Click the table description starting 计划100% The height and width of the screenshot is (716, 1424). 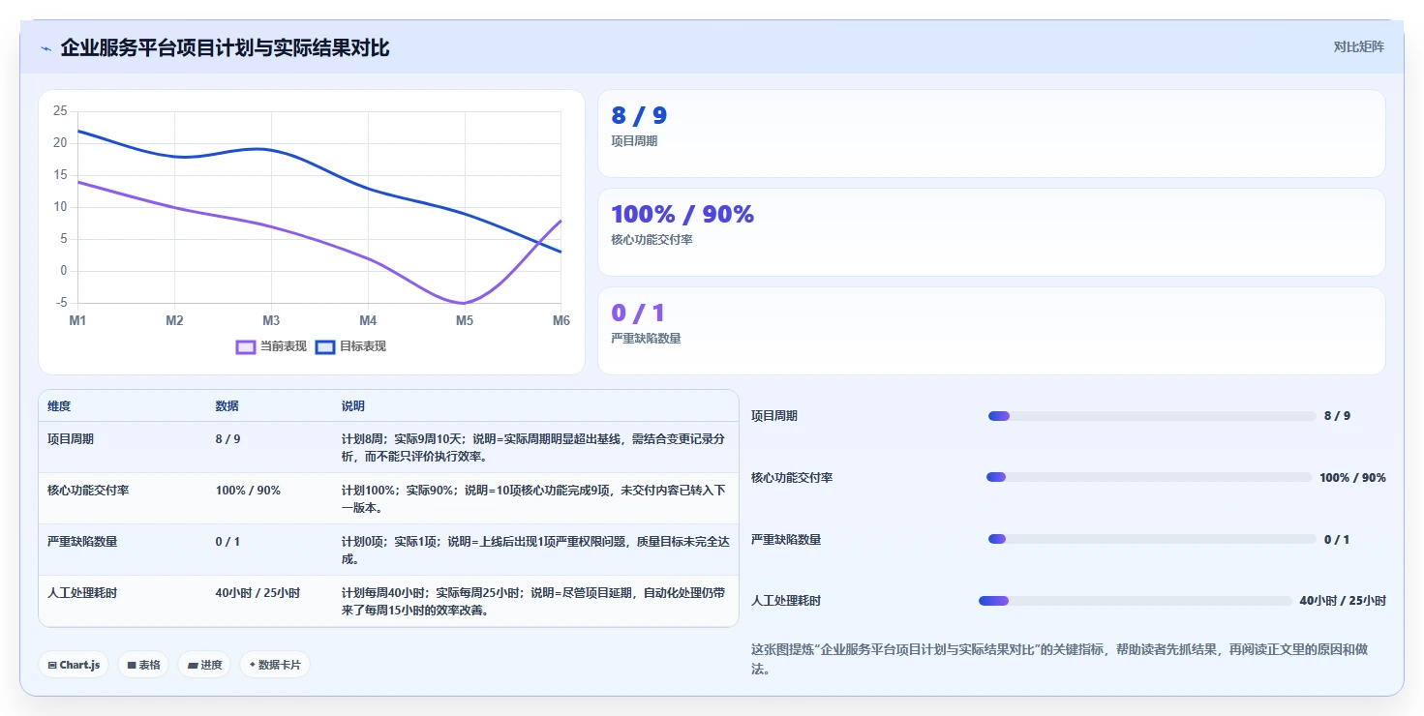point(534,499)
